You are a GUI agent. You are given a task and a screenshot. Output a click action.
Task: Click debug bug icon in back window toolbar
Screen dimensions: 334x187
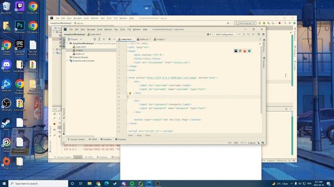coord(264,23)
